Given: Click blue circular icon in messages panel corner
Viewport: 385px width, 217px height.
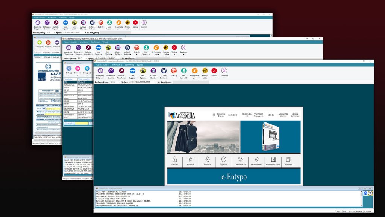Looking at the screenshot, I should (365, 193).
